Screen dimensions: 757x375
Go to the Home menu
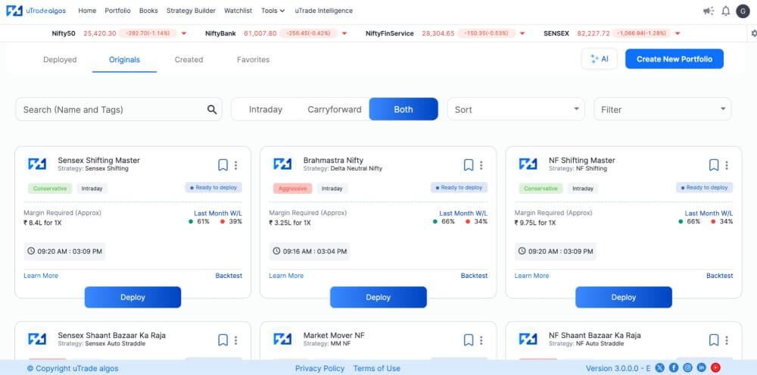(x=87, y=11)
